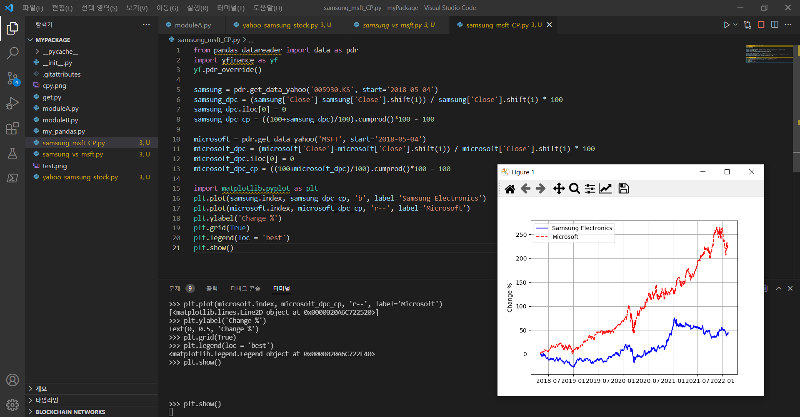Click the red stop square icon

click(x=761, y=25)
